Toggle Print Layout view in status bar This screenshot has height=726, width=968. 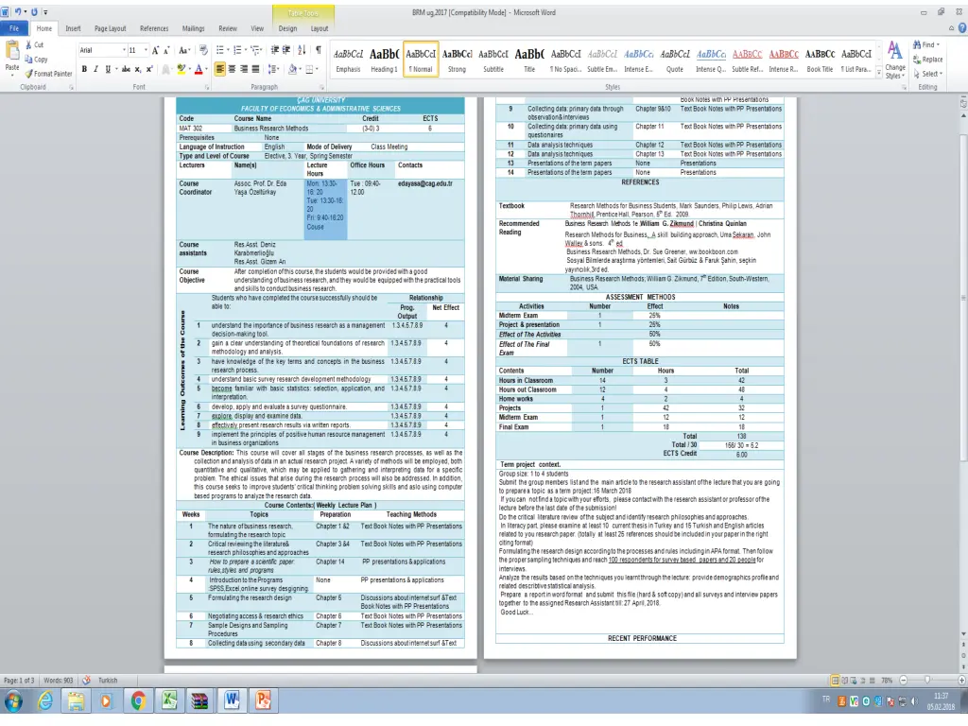click(x=836, y=681)
